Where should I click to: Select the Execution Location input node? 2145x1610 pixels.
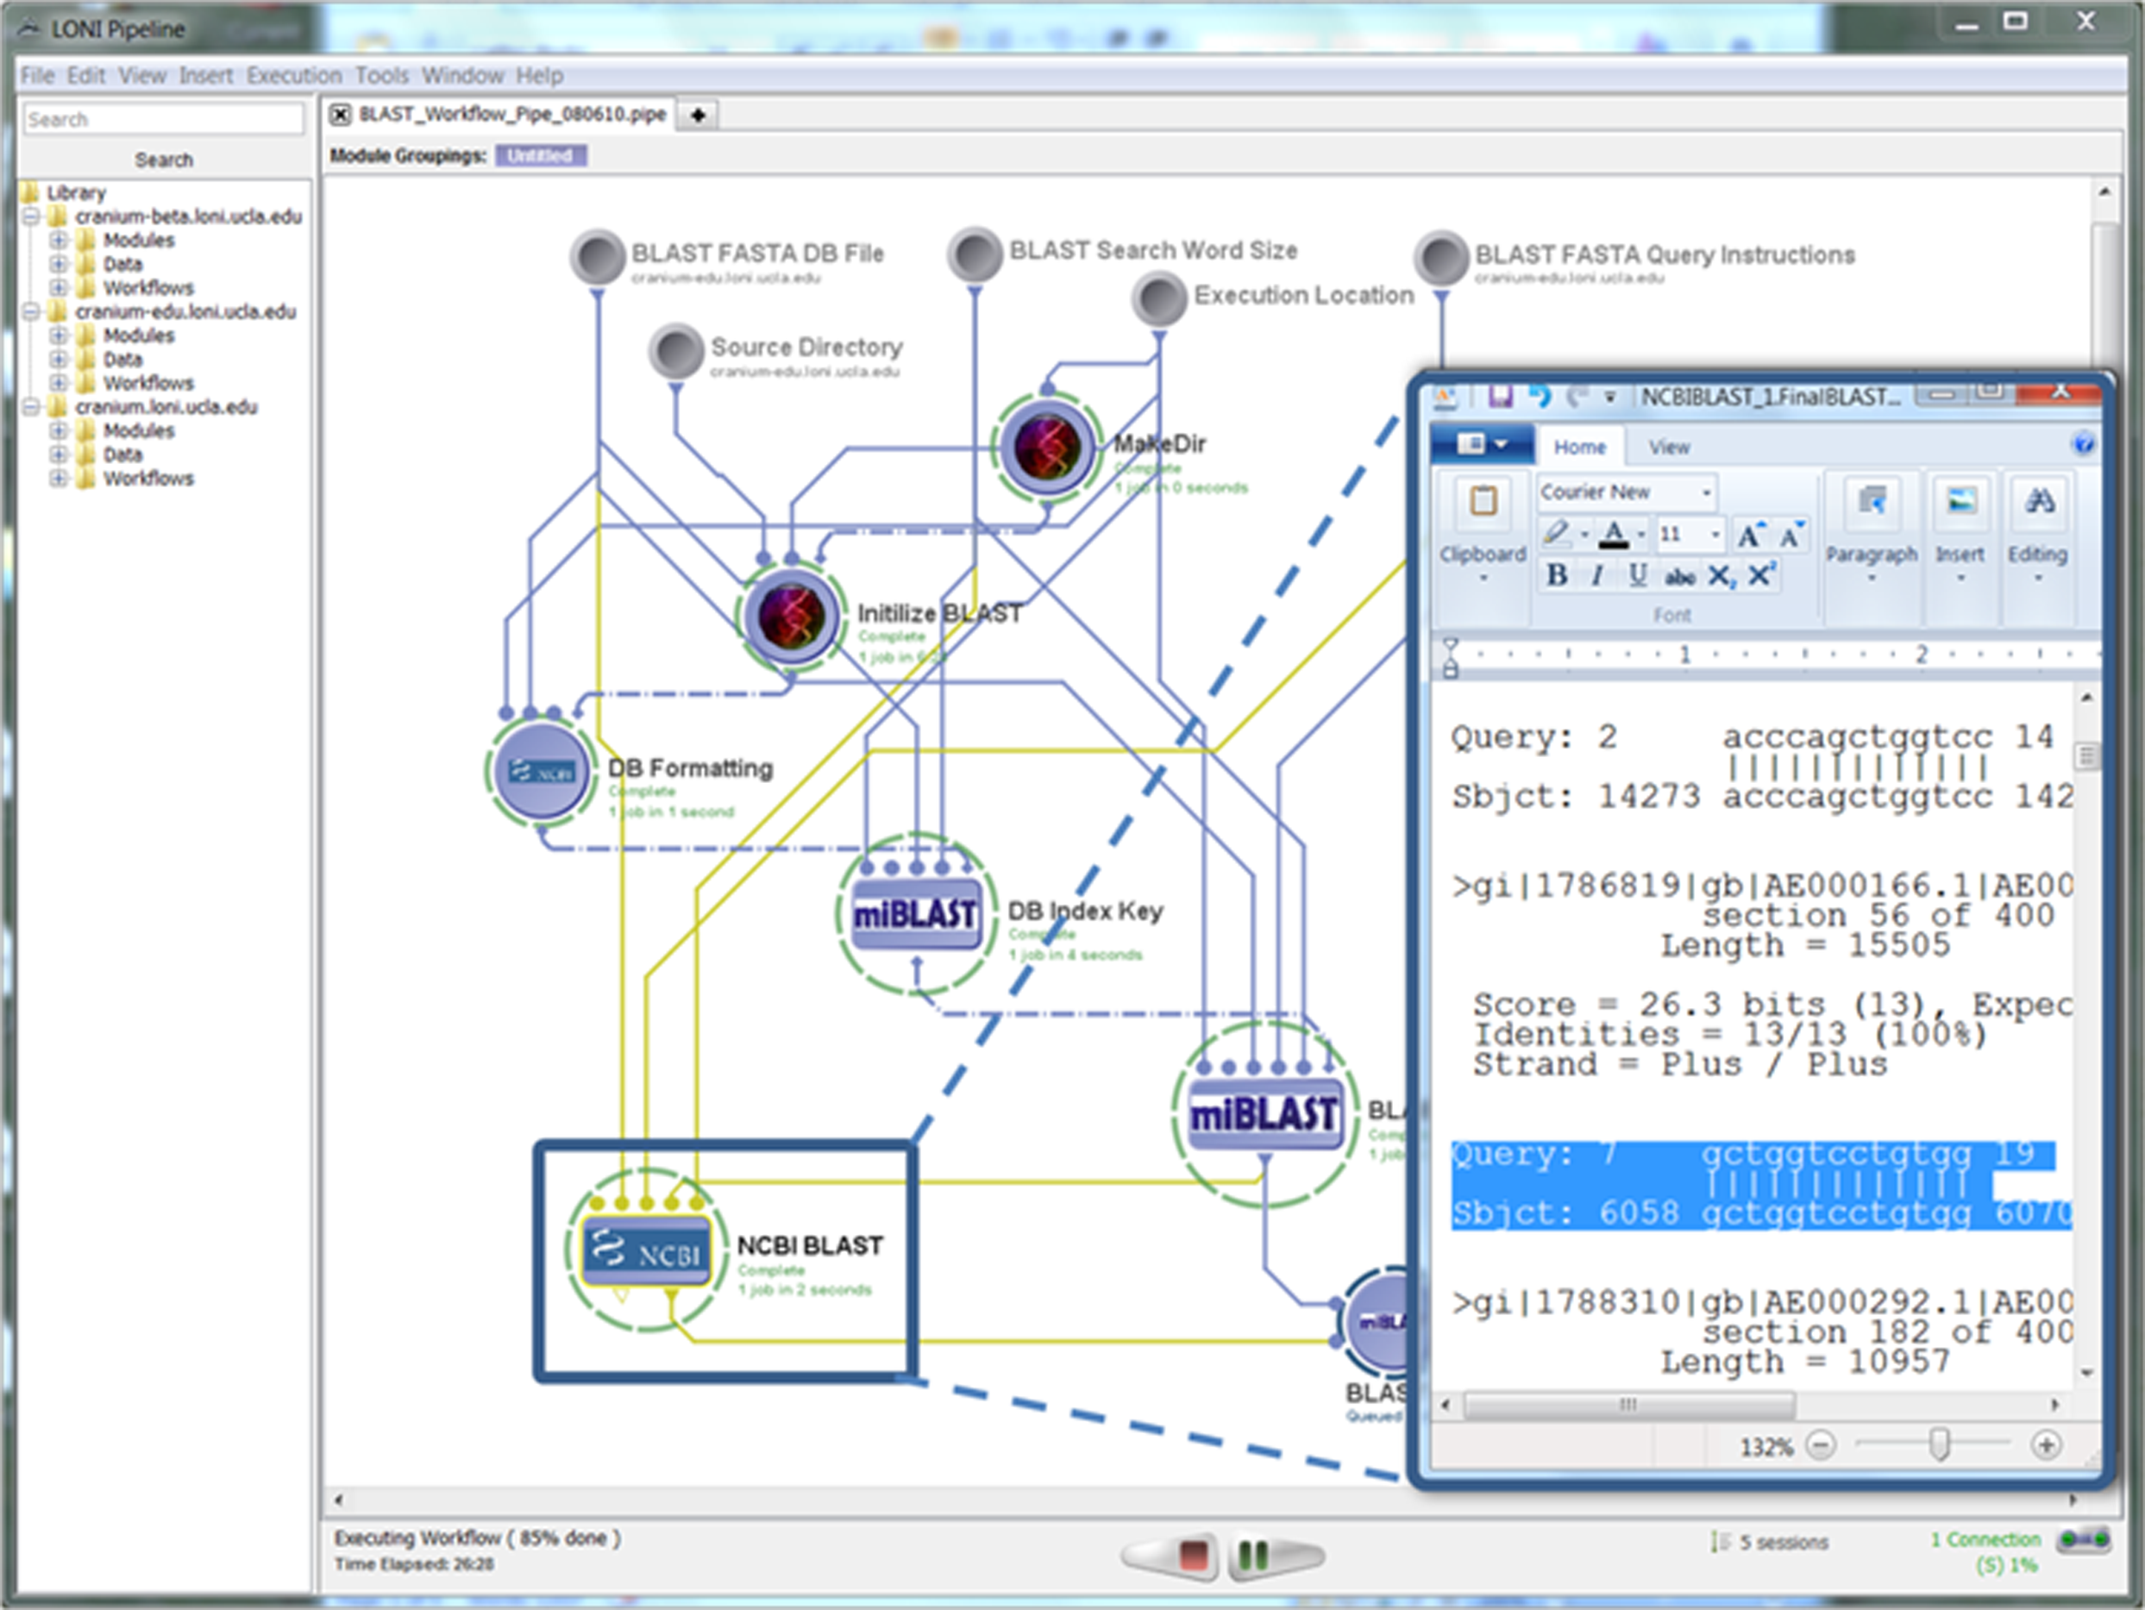[x=1159, y=298]
